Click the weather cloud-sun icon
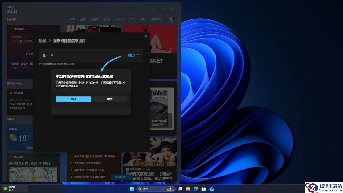Screen dimensions: 343x193 tap(13, 138)
